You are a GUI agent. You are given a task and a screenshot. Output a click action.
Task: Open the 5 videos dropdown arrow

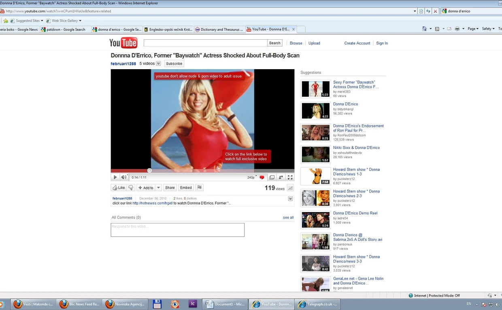tap(158, 64)
